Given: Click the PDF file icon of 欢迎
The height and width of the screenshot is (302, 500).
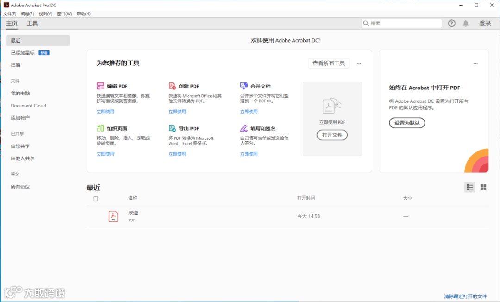Looking at the screenshot, I should pyautogui.click(x=113, y=216).
